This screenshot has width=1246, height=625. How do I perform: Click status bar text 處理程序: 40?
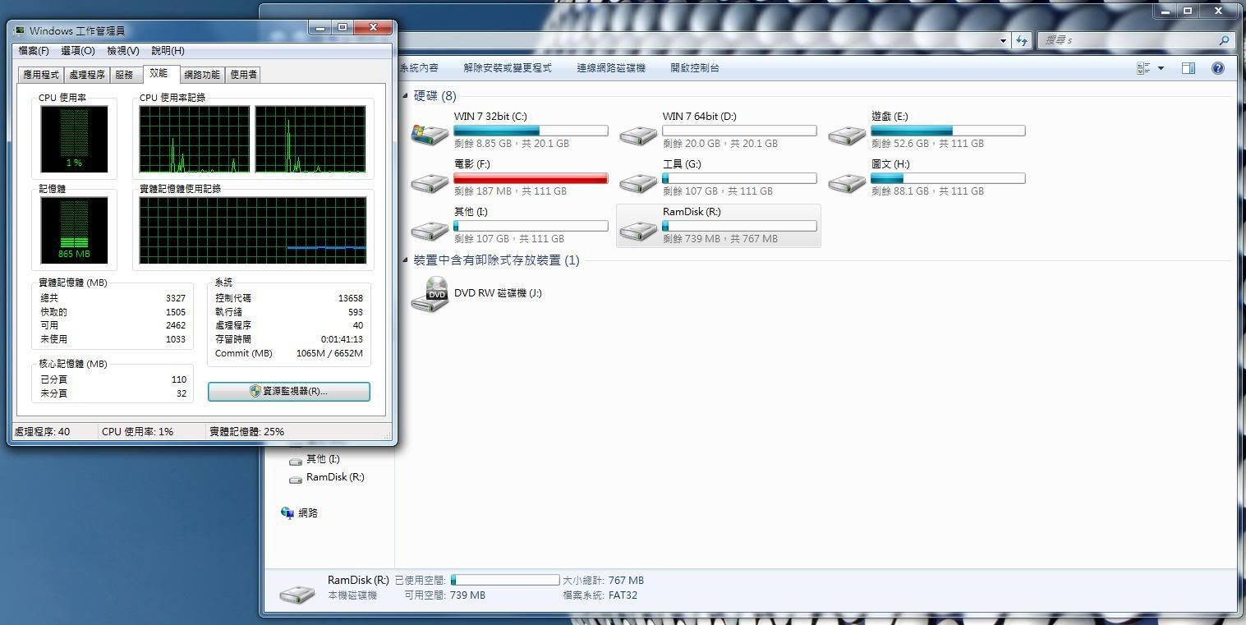(x=42, y=431)
